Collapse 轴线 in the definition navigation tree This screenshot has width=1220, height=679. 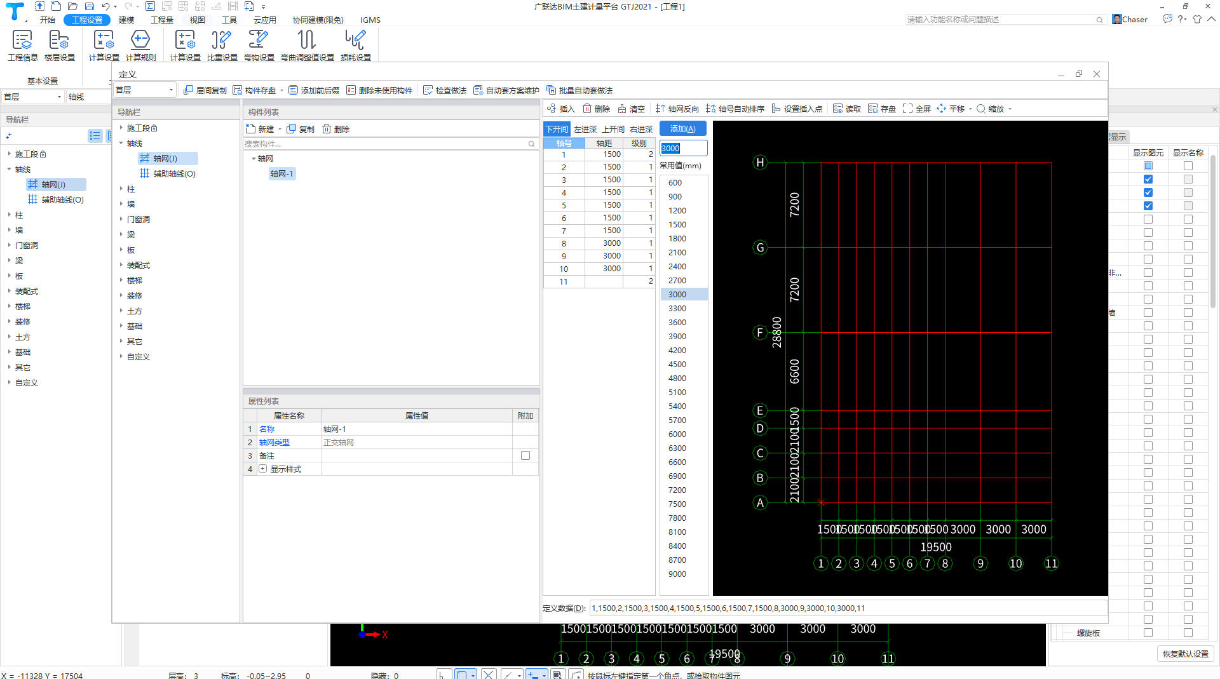click(x=121, y=143)
